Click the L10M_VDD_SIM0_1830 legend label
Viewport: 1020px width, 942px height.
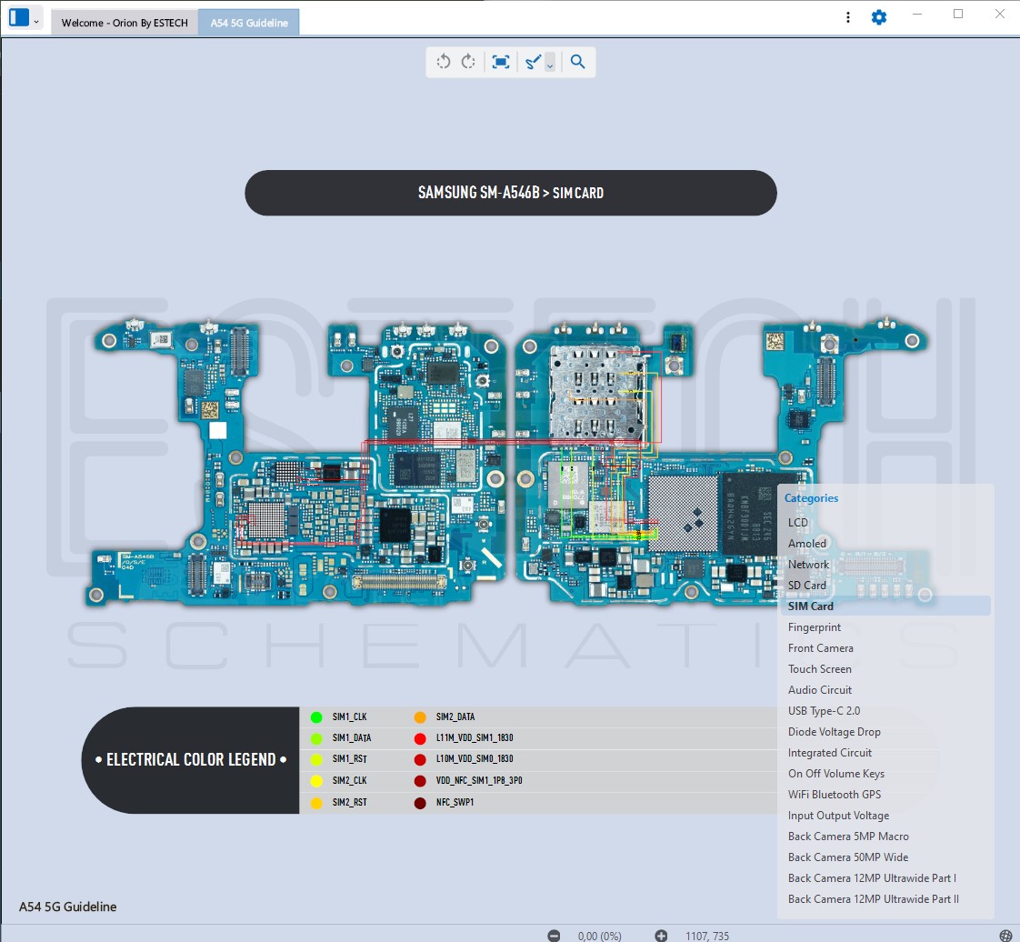point(475,759)
